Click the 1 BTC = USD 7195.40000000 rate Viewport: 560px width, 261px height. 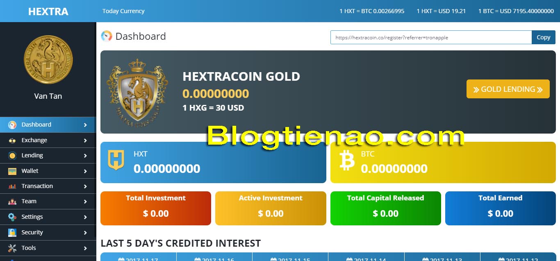click(516, 11)
